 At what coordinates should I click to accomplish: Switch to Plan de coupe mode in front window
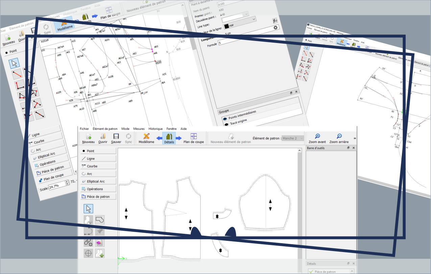(x=194, y=138)
